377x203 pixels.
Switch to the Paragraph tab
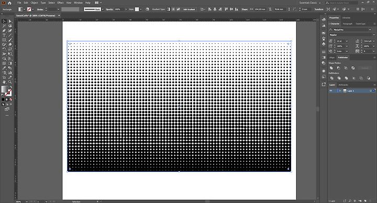tap(348, 23)
